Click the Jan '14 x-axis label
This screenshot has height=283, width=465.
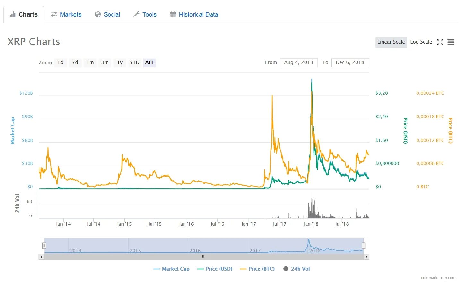click(63, 224)
